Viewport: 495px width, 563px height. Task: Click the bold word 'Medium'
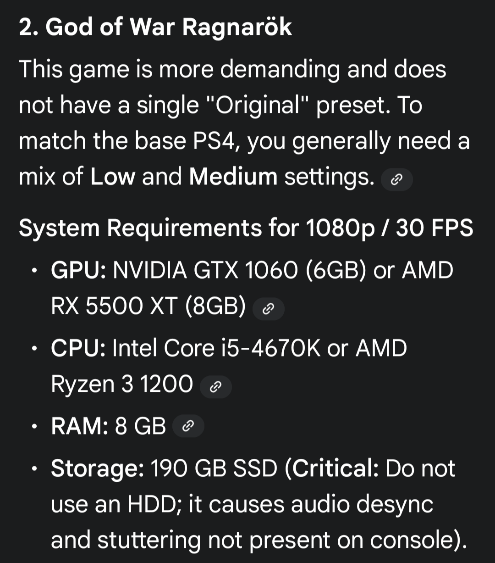point(233,177)
